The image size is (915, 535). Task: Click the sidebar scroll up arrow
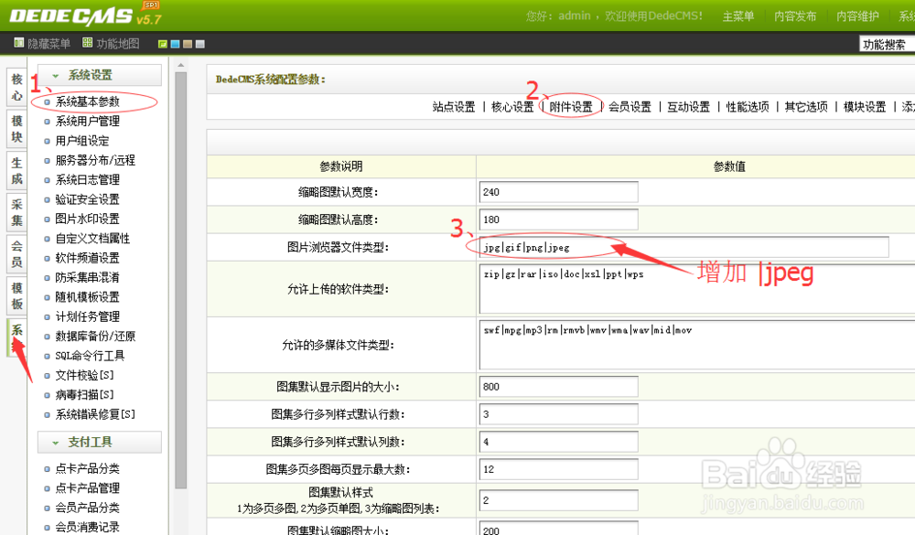181,65
